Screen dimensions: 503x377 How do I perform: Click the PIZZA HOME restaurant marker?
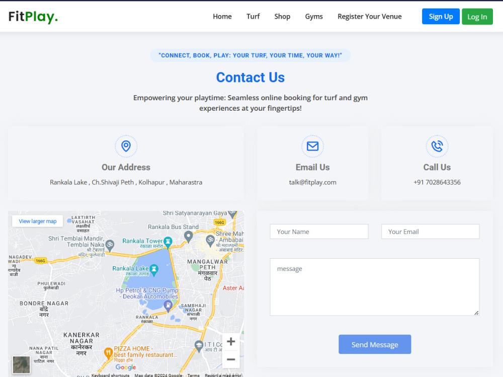coord(108,353)
